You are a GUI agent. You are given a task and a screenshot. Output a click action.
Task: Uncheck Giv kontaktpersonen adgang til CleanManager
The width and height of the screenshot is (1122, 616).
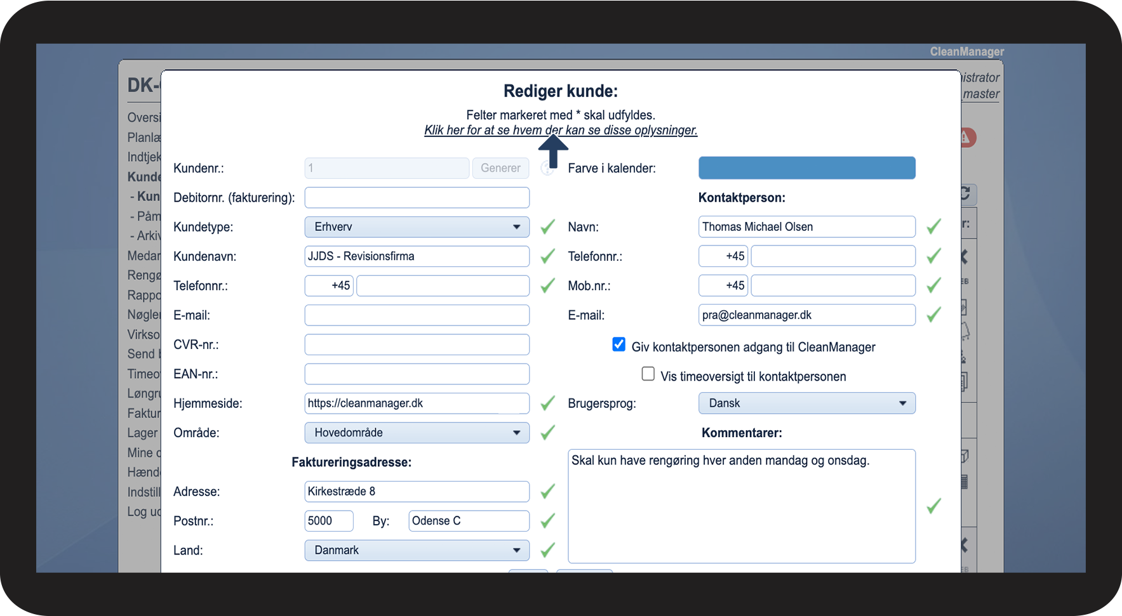coord(618,344)
